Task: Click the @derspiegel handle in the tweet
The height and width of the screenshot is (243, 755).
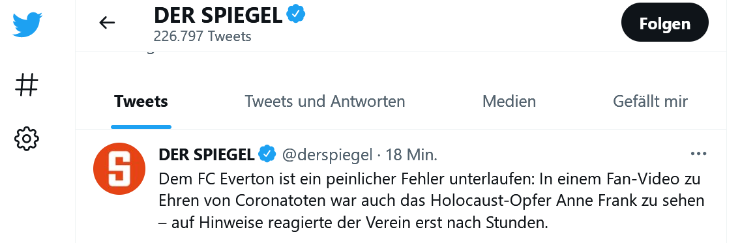Action: pos(327,155)
